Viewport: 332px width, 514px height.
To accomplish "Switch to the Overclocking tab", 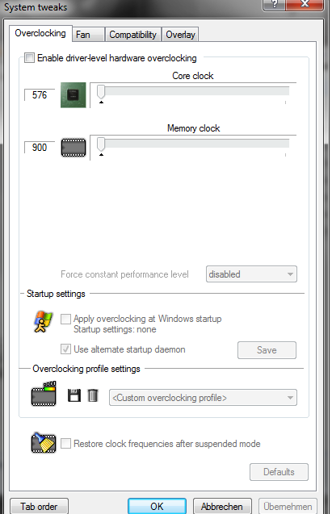I will coord(40,33).
